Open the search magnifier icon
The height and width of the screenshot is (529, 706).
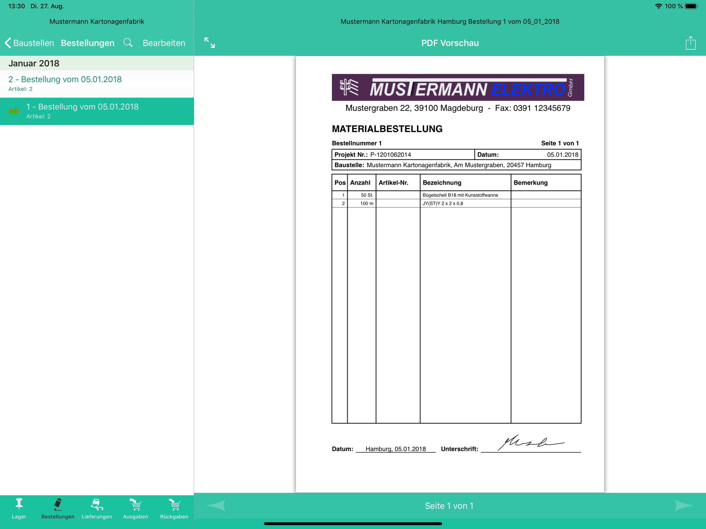[128, 43]
